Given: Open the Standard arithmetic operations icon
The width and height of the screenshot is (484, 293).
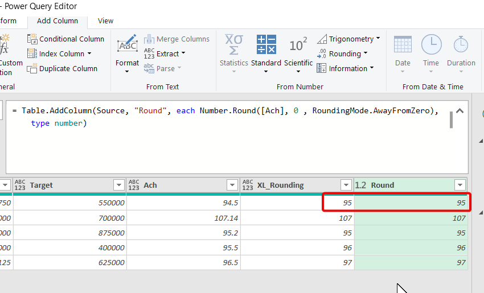Looking at the screenshot, I should click(266, 45).
